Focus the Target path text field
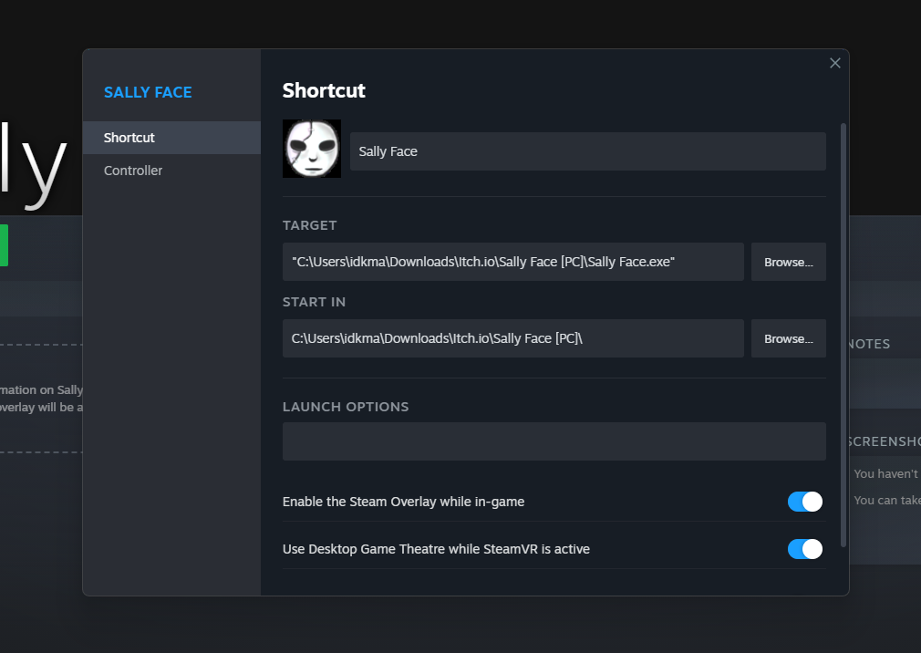 click(x=512, y=262)
